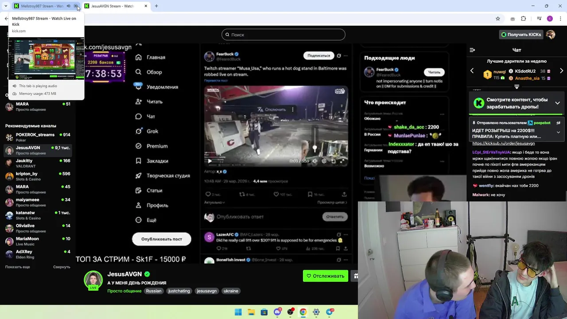Bookmark this page with the star icon
Screen dimensions: 567x319
(498, 19)
